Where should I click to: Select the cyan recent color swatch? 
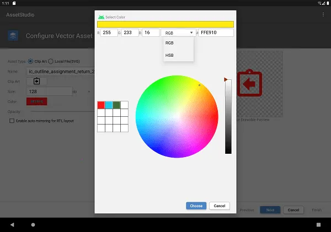pos(109,105)
